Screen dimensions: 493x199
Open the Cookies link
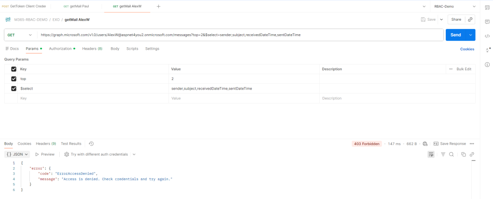point(467,49)
